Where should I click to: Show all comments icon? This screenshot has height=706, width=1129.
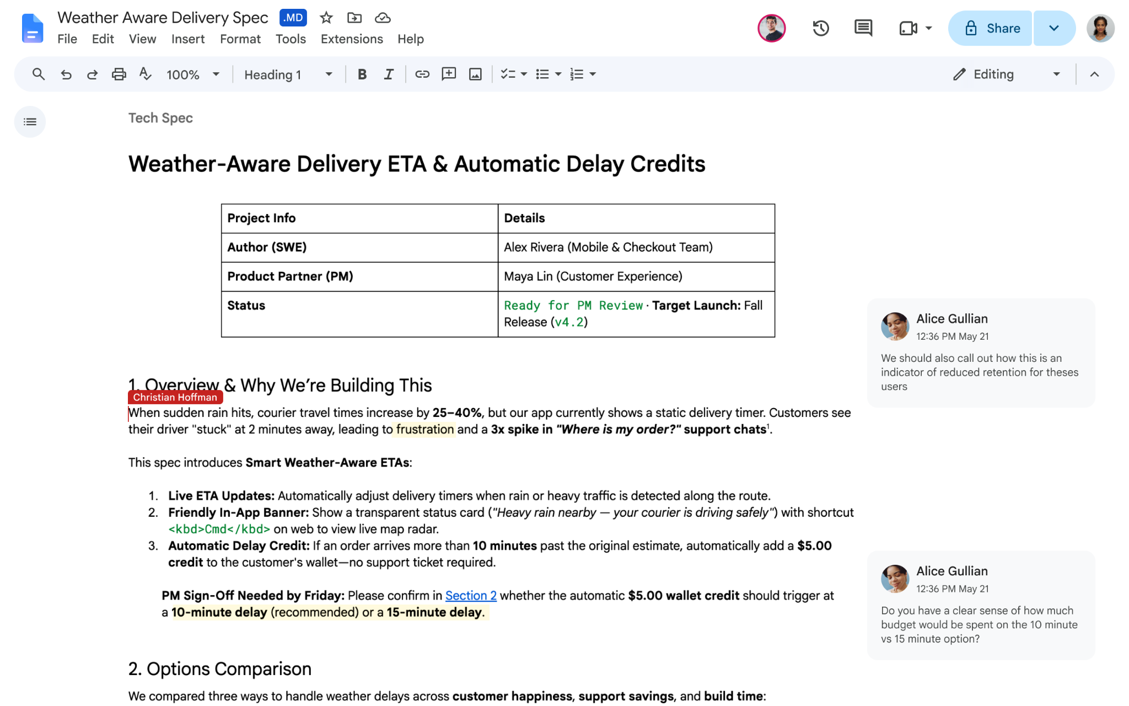[863, 28]
